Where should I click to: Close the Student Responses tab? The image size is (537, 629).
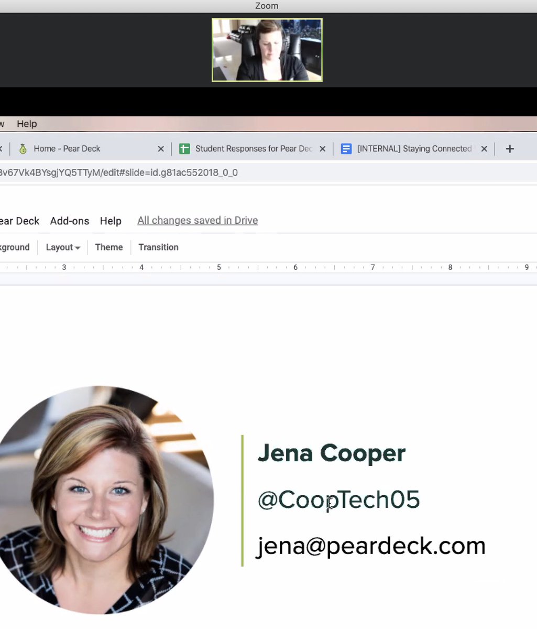[x=322, y=149]
